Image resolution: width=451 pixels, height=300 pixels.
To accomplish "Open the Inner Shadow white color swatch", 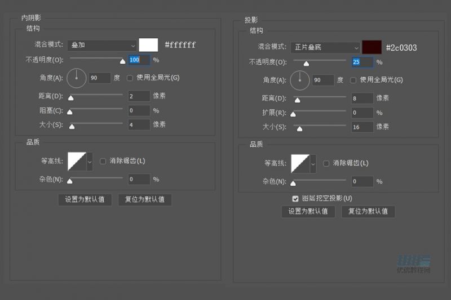I will click(x=149, y=45).
